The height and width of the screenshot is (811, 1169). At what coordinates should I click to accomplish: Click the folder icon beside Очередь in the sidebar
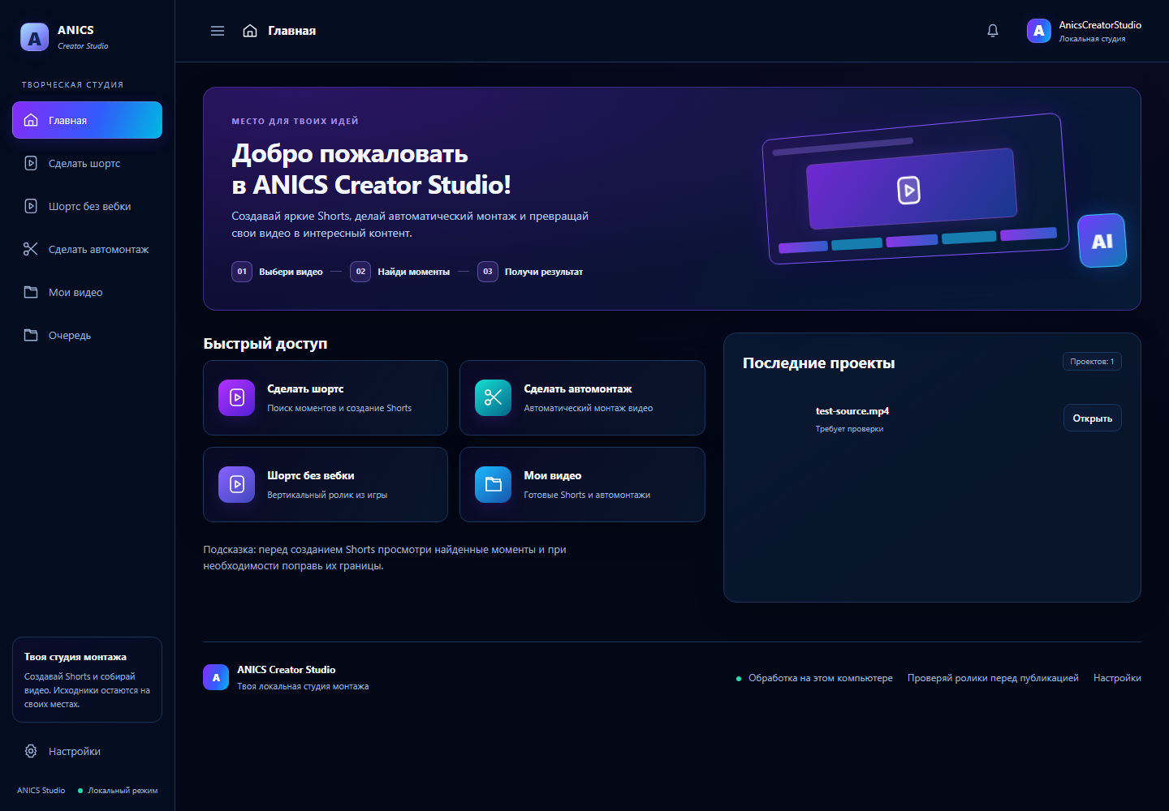point(31,335)
